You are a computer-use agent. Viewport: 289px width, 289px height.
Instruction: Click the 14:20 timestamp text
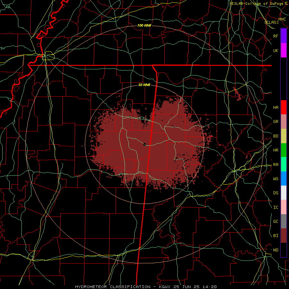point(210,287)
